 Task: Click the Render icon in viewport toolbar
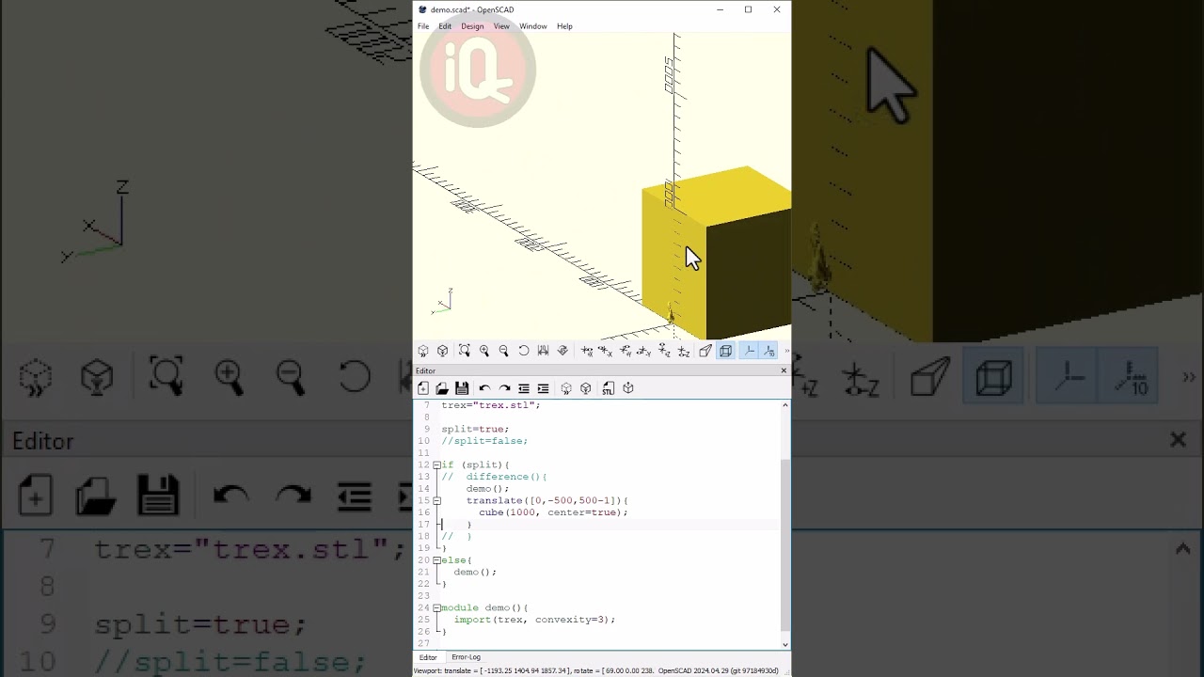[442, 351]
